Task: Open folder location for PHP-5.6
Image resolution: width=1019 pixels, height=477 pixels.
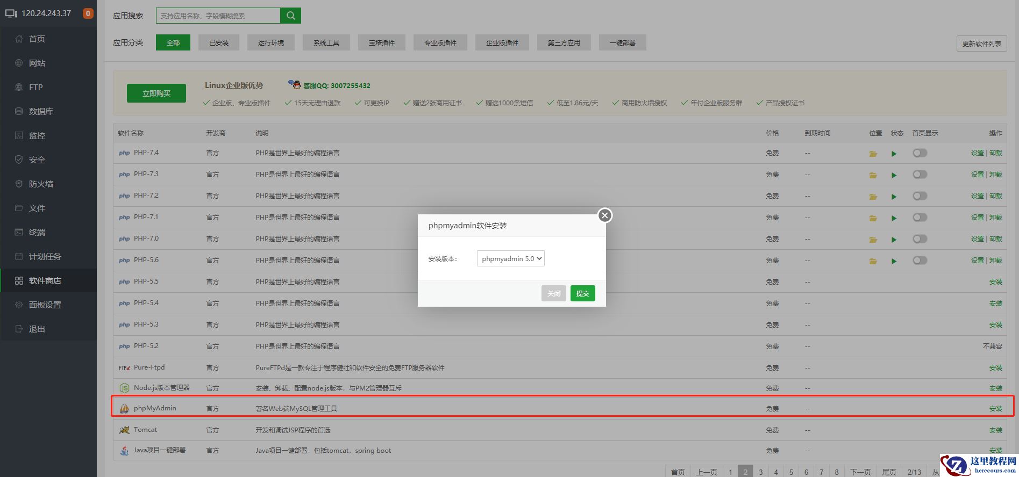Action: (x=873, y=261)
